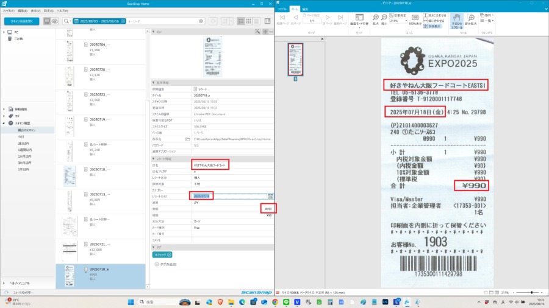Switch to detailed list view
549x308 pixels.
tap(241, 21)
